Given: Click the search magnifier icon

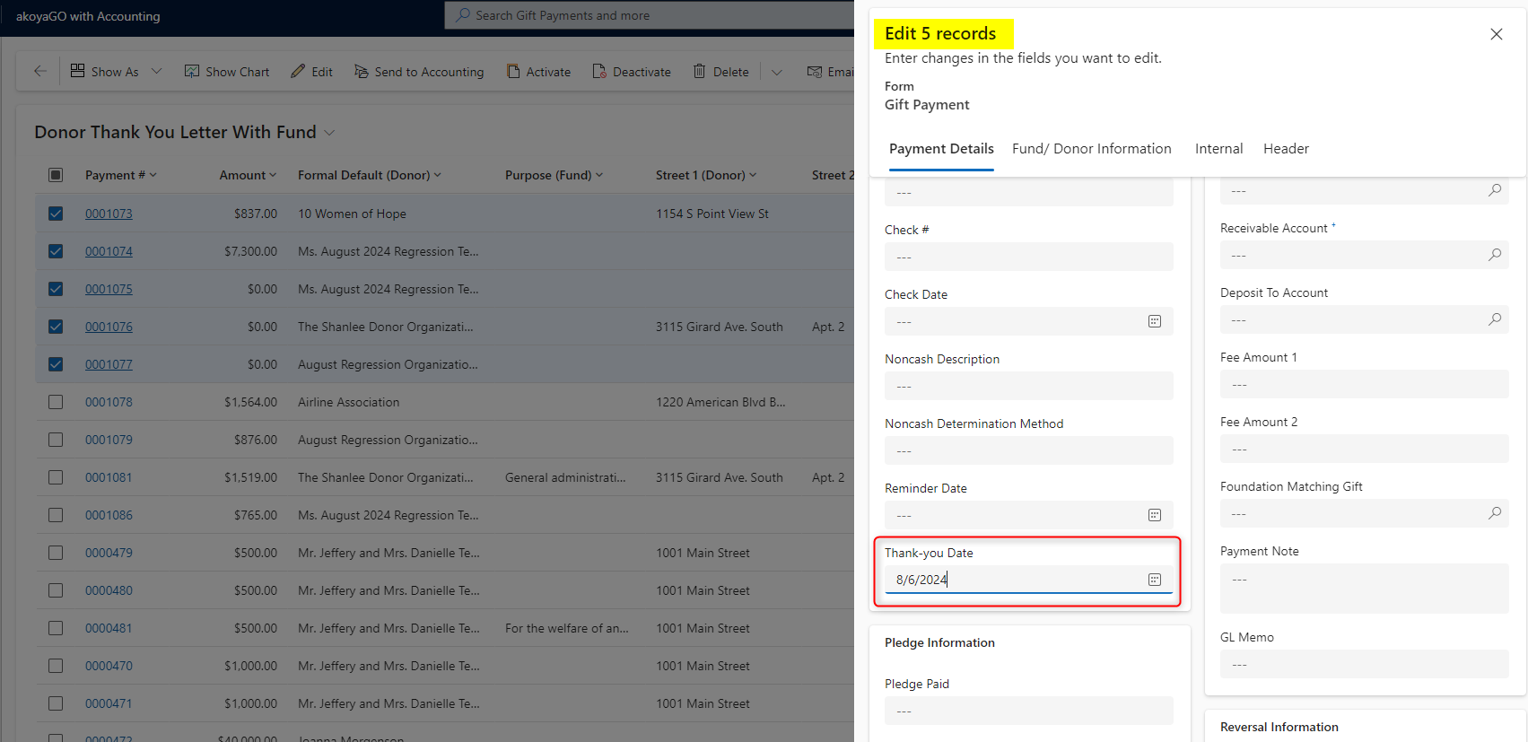Looking at the screenshot, I should [x=463, y=15].
